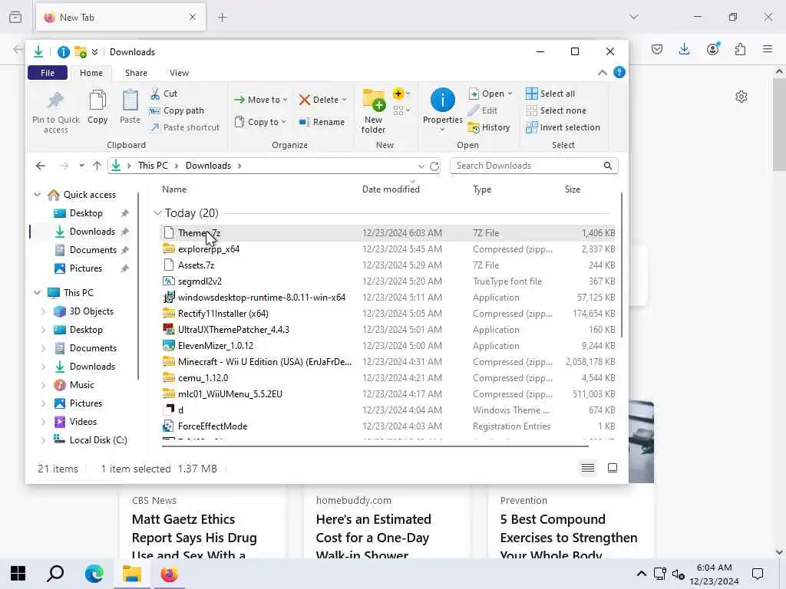
Task: Open Properties of selected item
Action: click(443, 110)
